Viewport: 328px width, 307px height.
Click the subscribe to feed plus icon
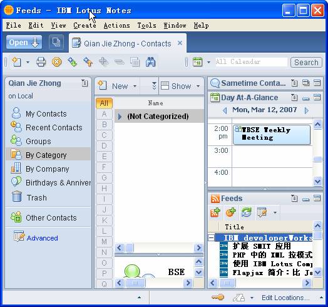215,212
